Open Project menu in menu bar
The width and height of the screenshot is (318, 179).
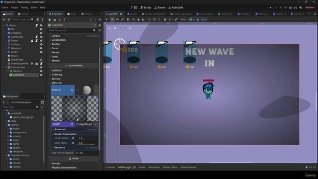pos(14,7)
